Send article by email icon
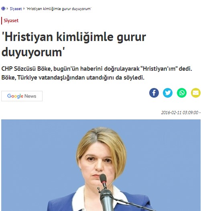This screenshot has width=201, height=211. [196, 93]
